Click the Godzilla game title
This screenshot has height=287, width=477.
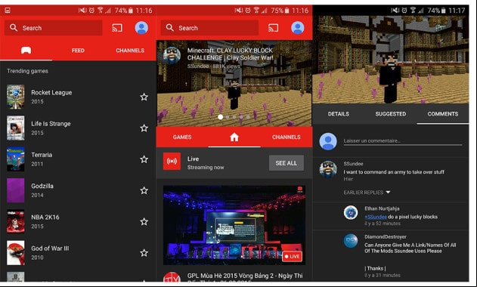click(42, 186)
